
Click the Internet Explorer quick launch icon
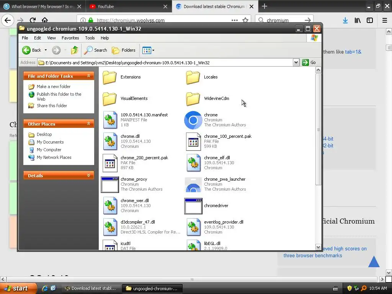point(45,289)
